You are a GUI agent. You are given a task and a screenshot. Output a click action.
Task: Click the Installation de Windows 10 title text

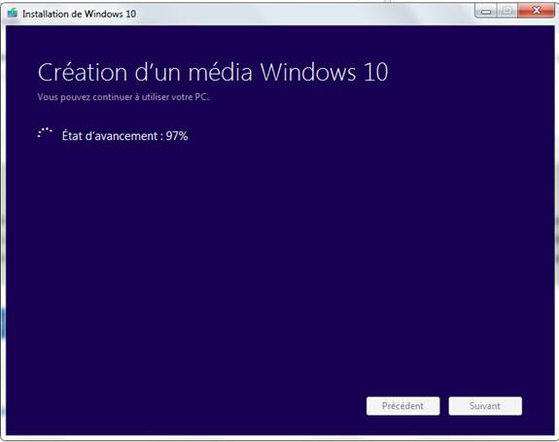click(79, 14)
